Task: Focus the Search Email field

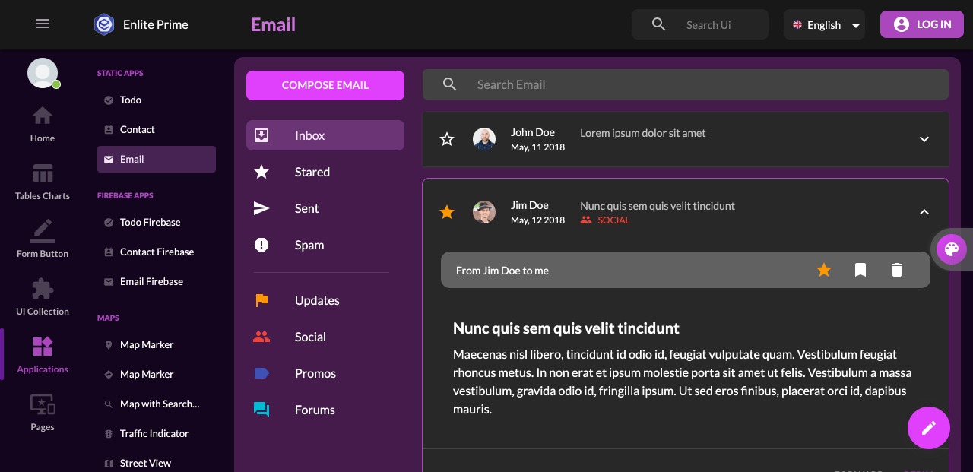Action: pyautogui.click(x=686, y=84)
